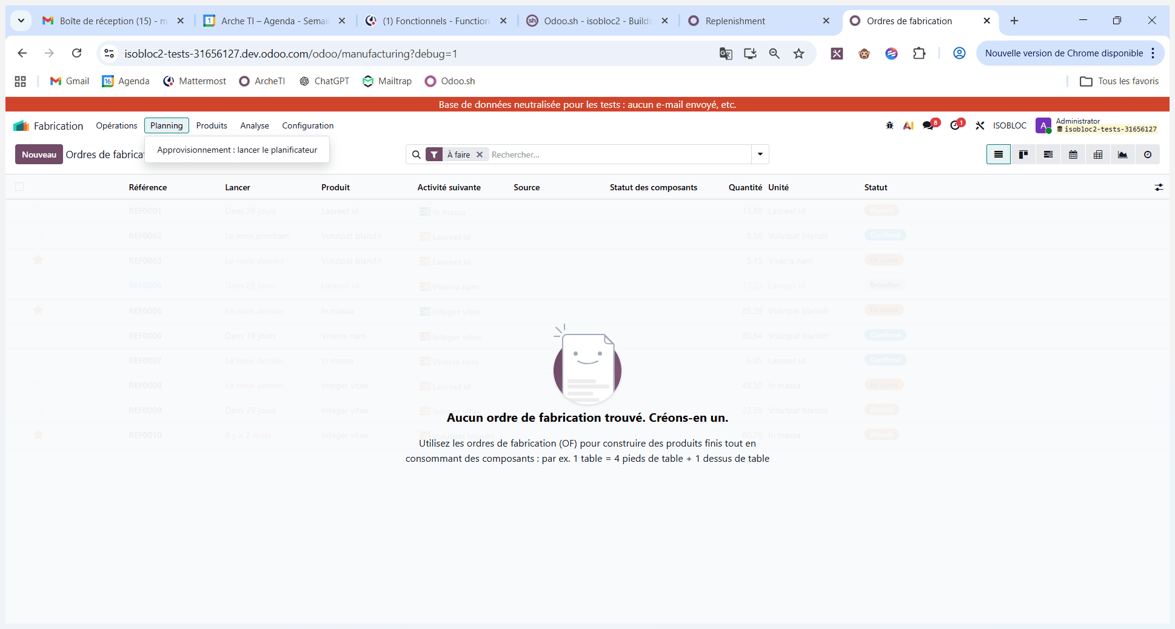1175x629 pixels.
Task: Reload the current page
Action: (76, 53)
